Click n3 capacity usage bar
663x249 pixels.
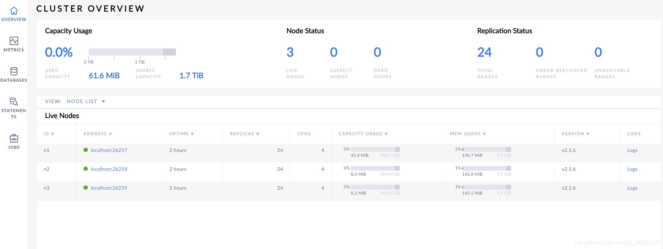(x=375, y=187)
